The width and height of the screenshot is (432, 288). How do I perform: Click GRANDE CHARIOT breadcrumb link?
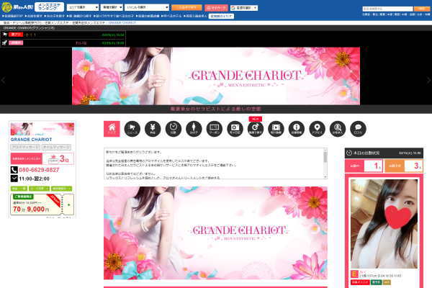(122, 23)
